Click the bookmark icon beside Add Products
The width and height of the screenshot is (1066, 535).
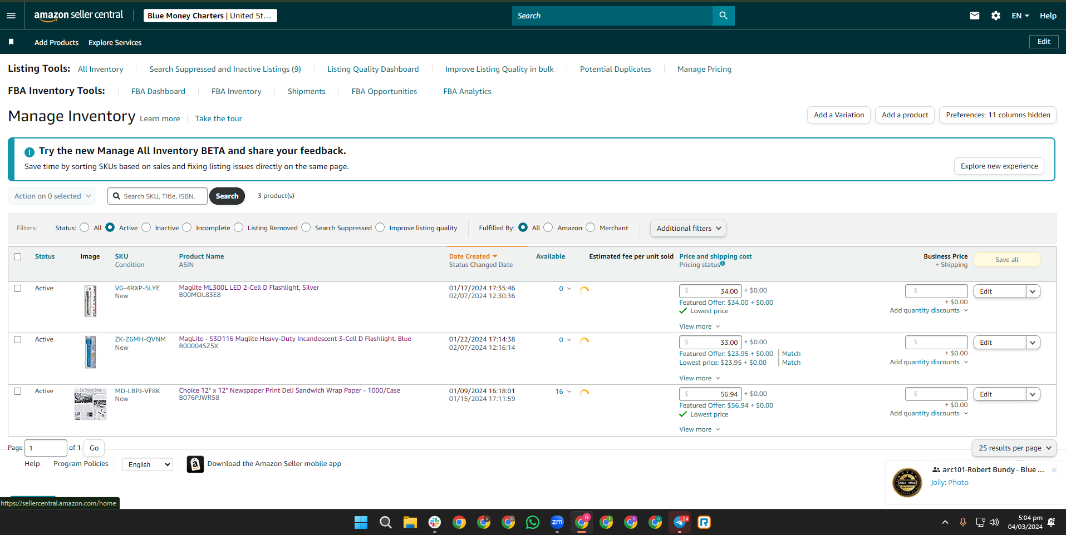coord(11,42)
